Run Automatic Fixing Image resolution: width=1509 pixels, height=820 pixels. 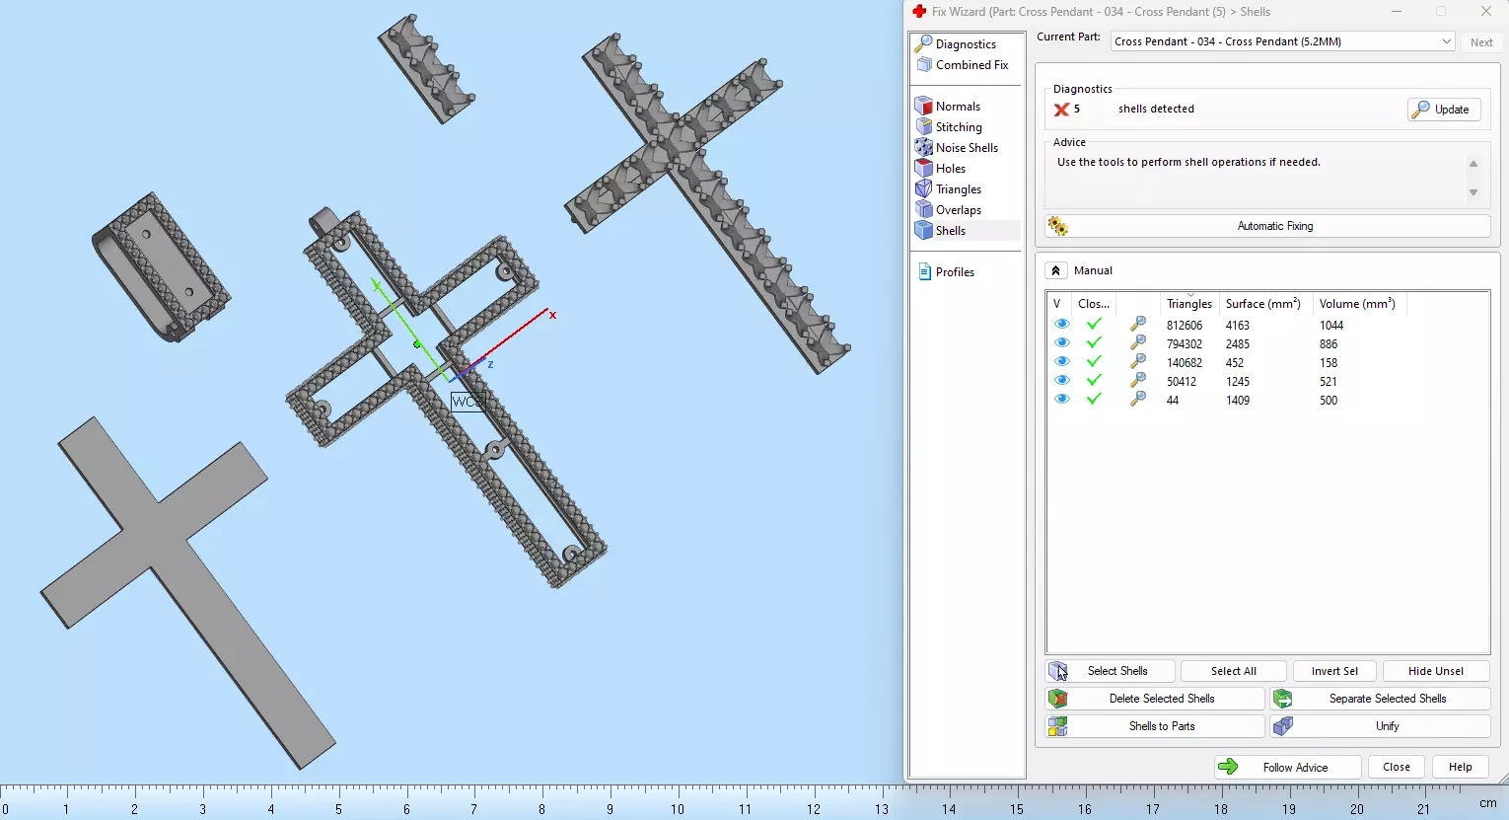coord(1267,226)
